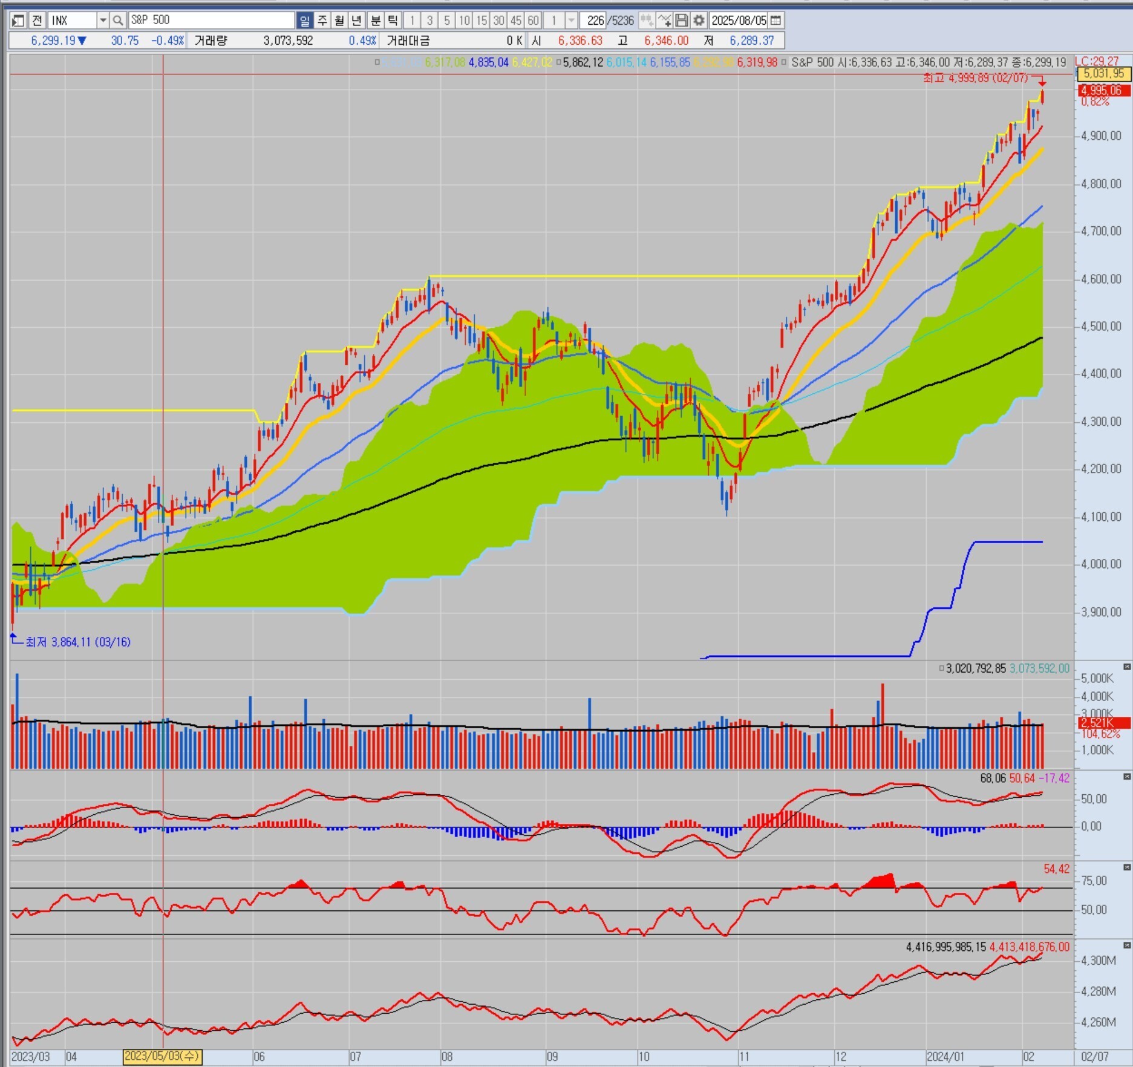Choose the 15 interval preset button

(481, 21)
